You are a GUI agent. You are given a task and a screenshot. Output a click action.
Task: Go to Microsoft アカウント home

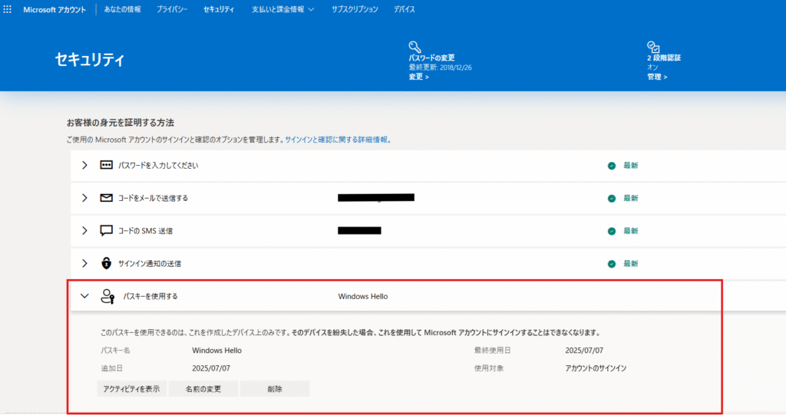click(54, 9)
